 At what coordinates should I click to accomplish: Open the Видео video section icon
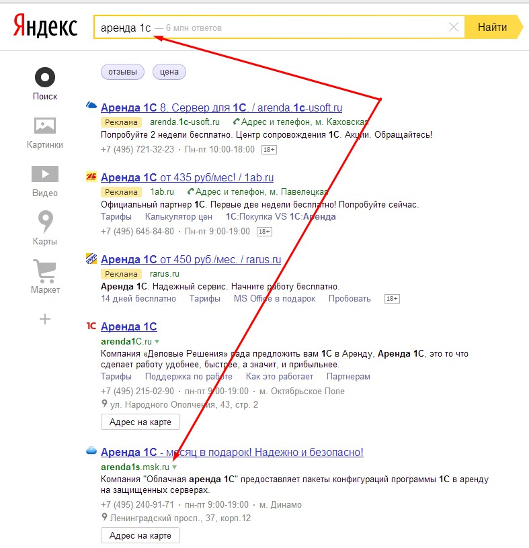(x=45, y=174)
